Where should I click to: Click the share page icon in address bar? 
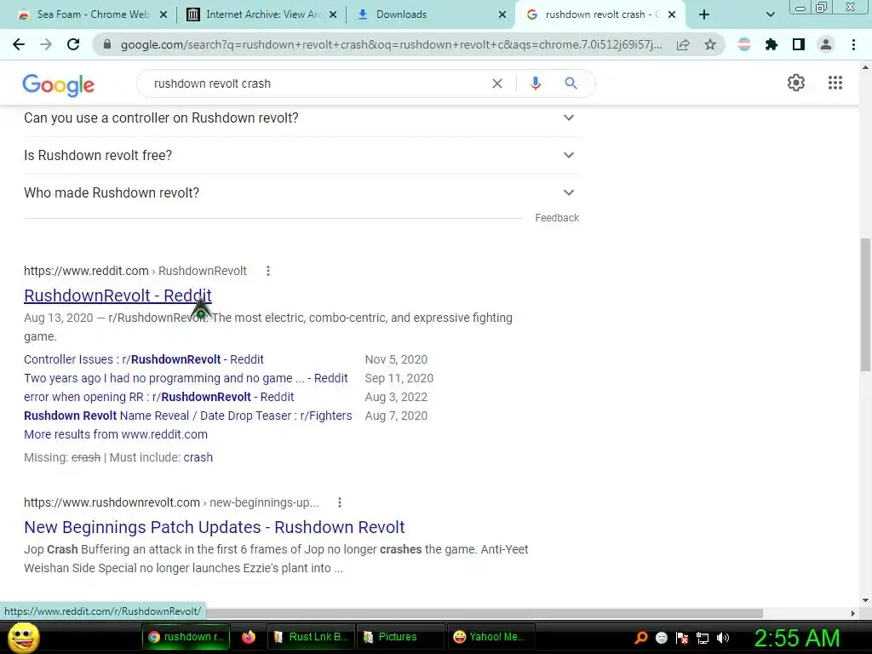pos(683,44)
